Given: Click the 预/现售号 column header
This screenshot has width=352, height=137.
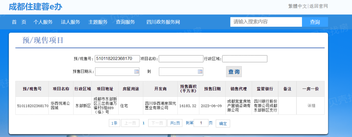Looking at the screenshot, I should coord(32,89).
